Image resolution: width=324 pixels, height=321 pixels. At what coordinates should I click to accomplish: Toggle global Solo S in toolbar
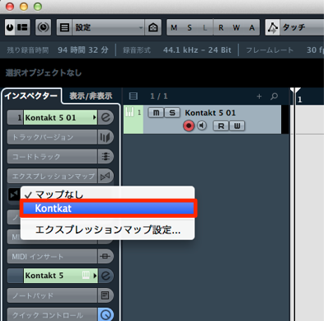click(190, 27)
